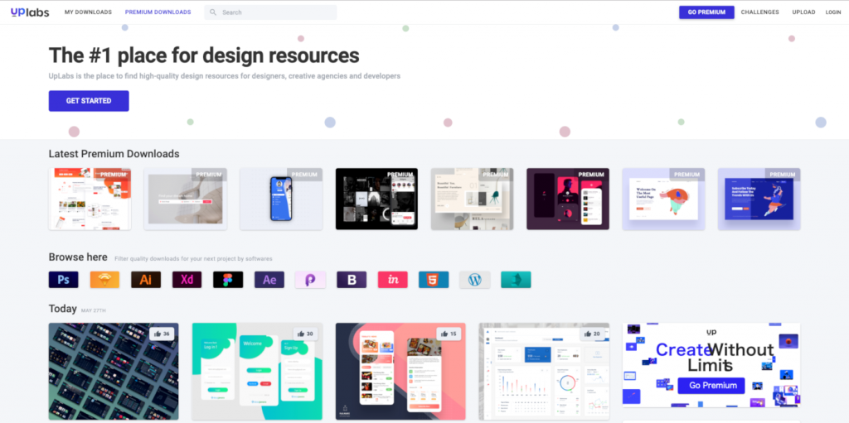849x423 pixels.
Task: Filter downloads by Bootstrap (B) icon
Action: (x=352, y=280)
